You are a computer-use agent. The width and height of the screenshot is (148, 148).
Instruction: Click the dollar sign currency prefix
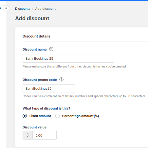tap(28, 135)
